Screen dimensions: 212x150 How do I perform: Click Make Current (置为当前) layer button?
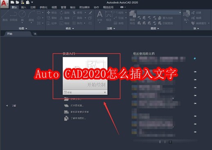[x=165, y=18]
